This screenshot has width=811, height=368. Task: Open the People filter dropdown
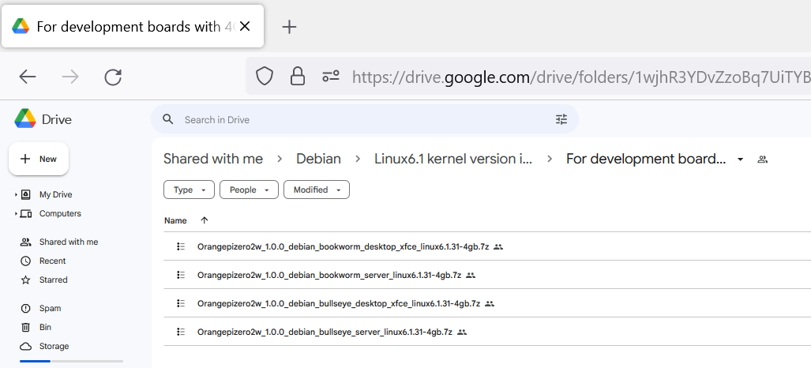(x=249, y=190)
